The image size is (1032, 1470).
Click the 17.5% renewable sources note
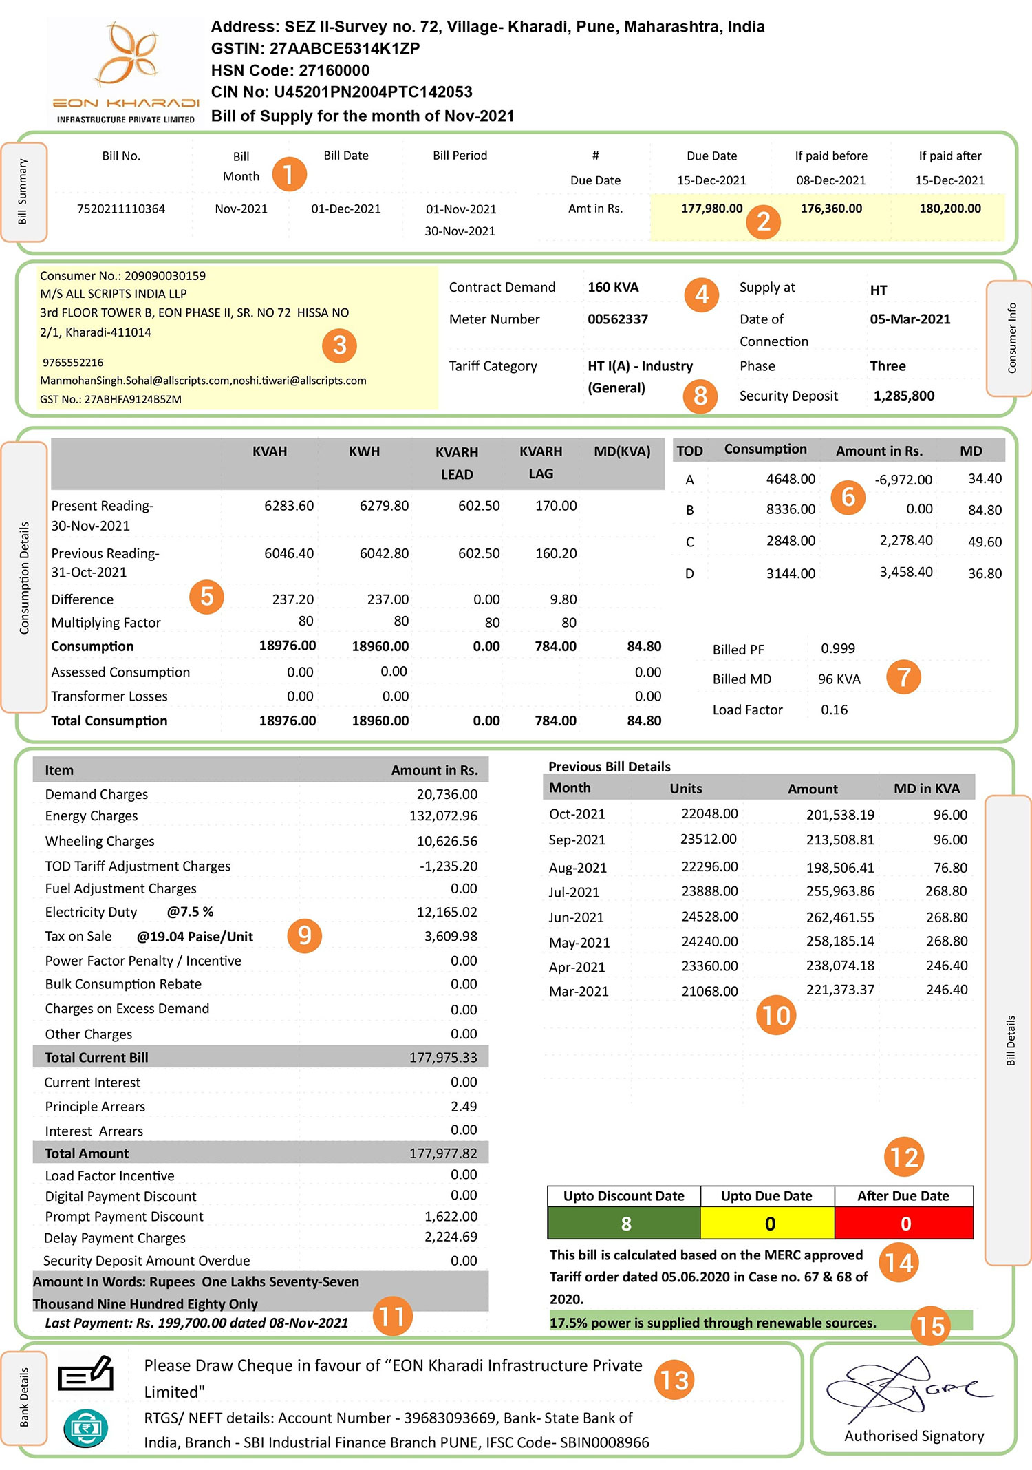coord(713,1323)
